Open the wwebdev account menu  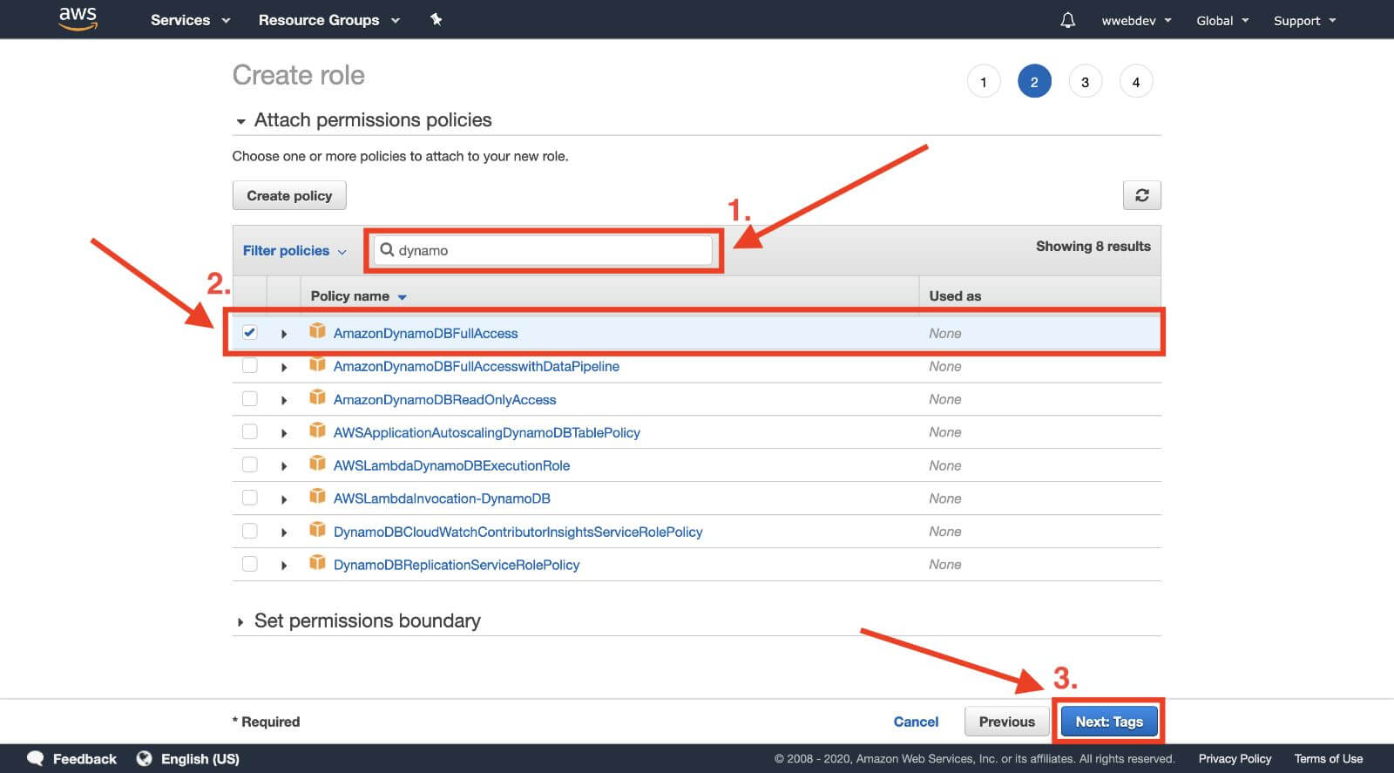[x=1136, y=20]
